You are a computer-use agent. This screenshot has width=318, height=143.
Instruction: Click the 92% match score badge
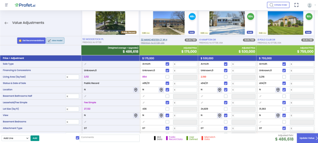tap(309, 16)
